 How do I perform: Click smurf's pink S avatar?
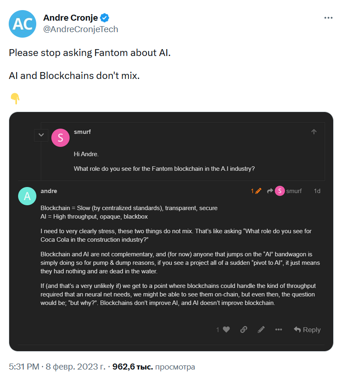pyautogui.click(x=61, y=138)
